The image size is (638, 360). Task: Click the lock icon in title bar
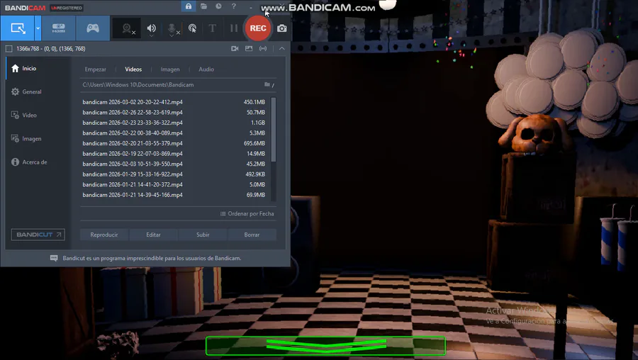click(x=189, y=6)
